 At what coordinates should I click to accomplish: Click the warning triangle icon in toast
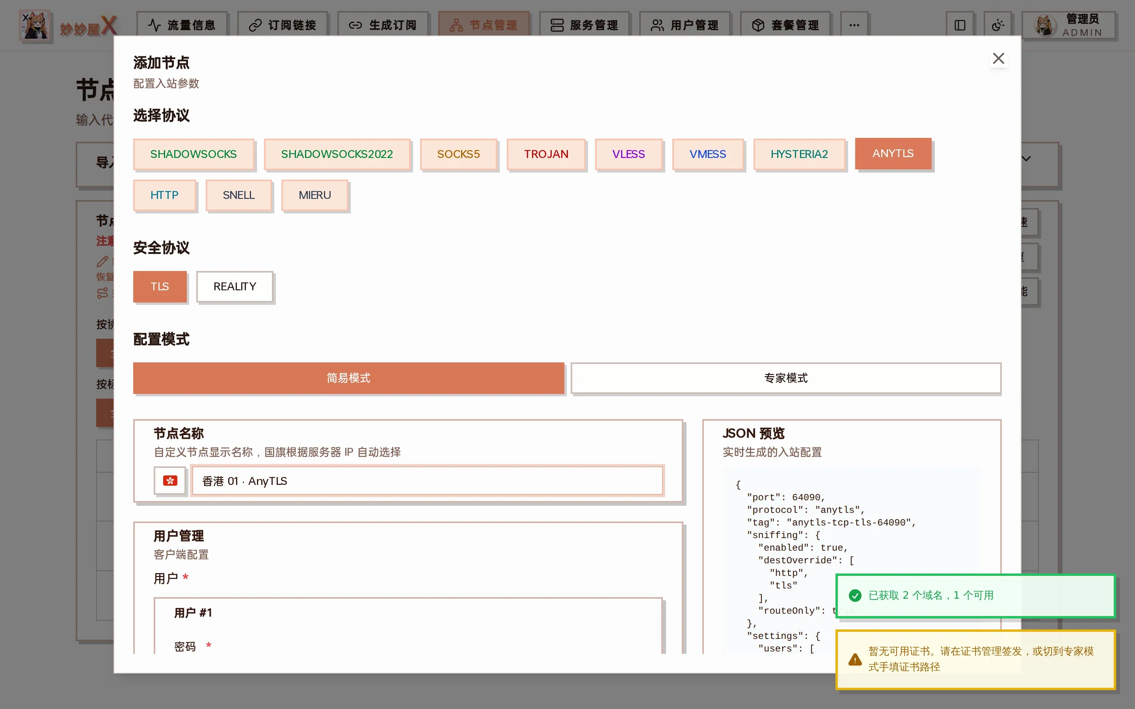click(x=855, y=660)
